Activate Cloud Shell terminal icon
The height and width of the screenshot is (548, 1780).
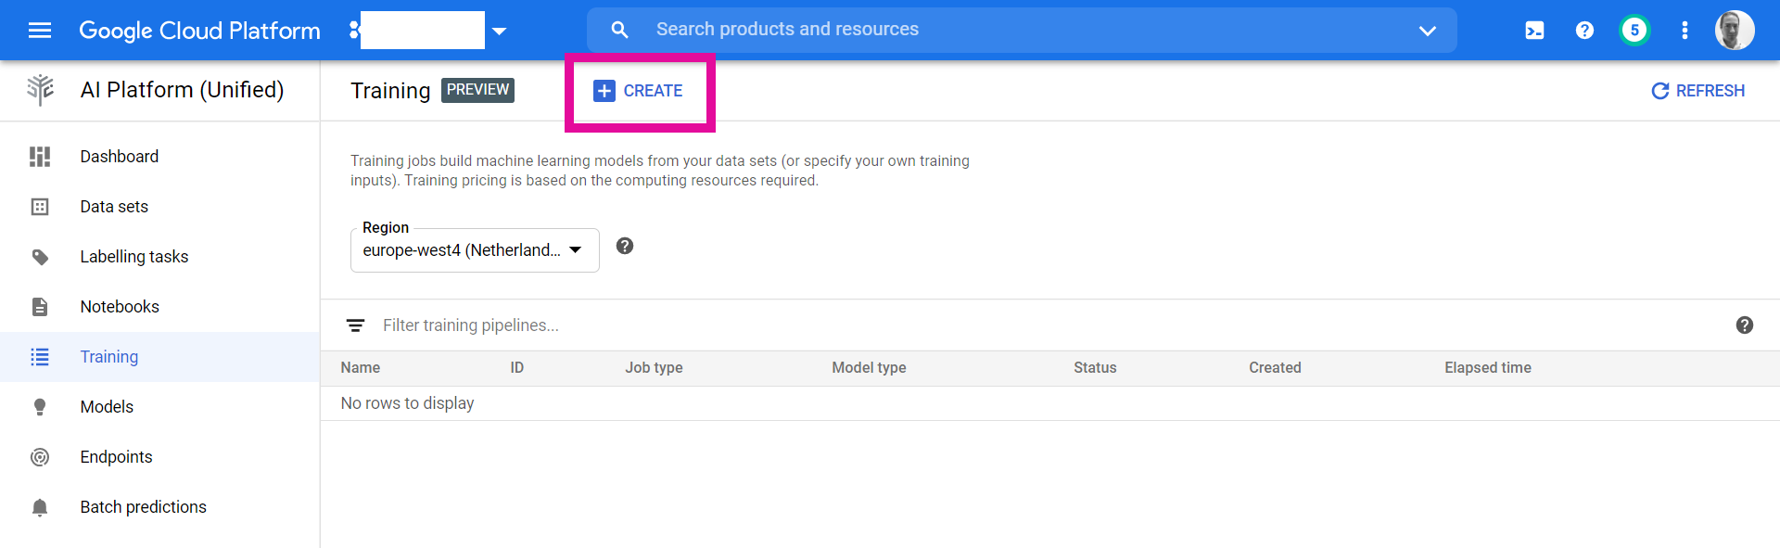pos(1534,31)
